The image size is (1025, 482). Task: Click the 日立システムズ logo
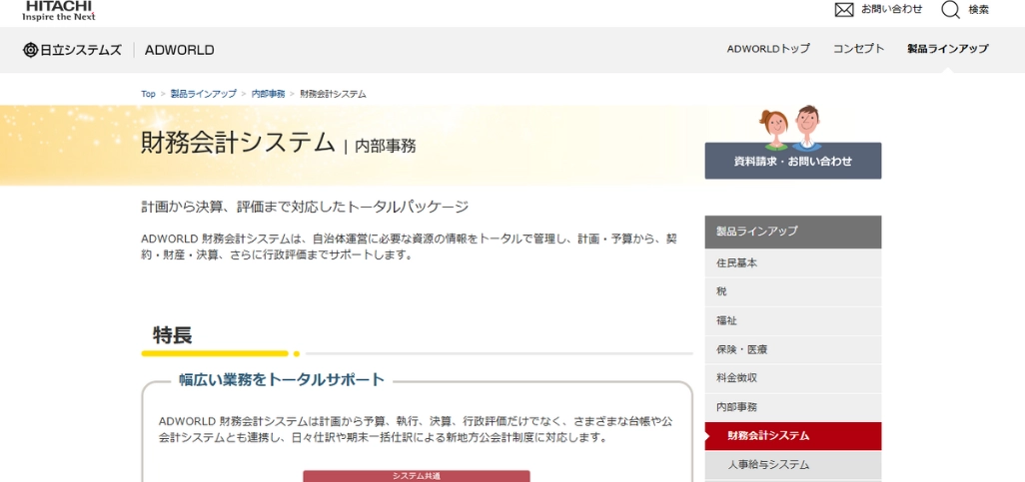coord(73,50)
